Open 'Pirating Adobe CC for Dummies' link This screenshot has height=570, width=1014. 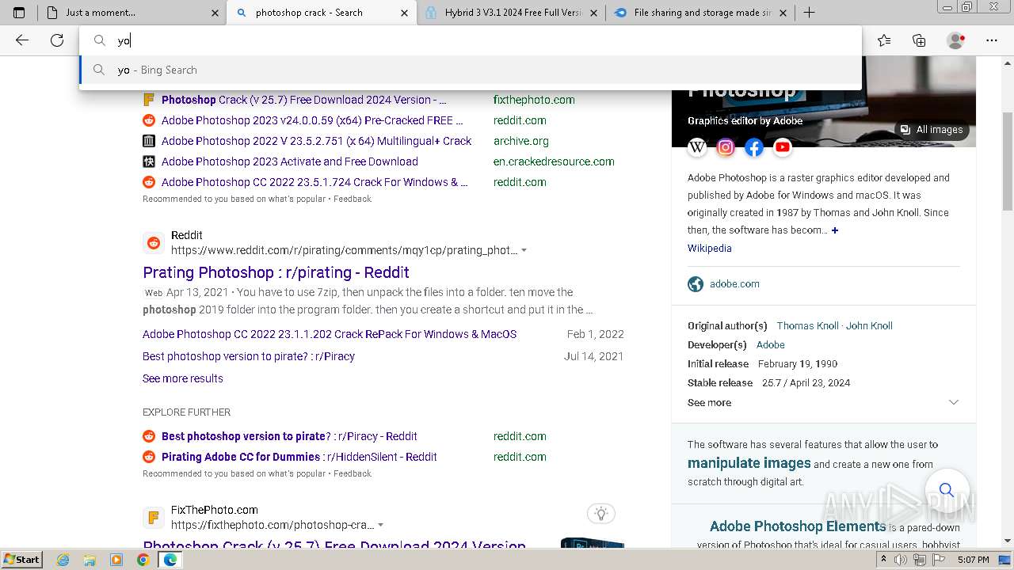pos(299,457)
